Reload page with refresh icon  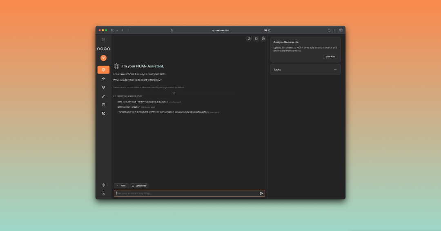point(269,30)
